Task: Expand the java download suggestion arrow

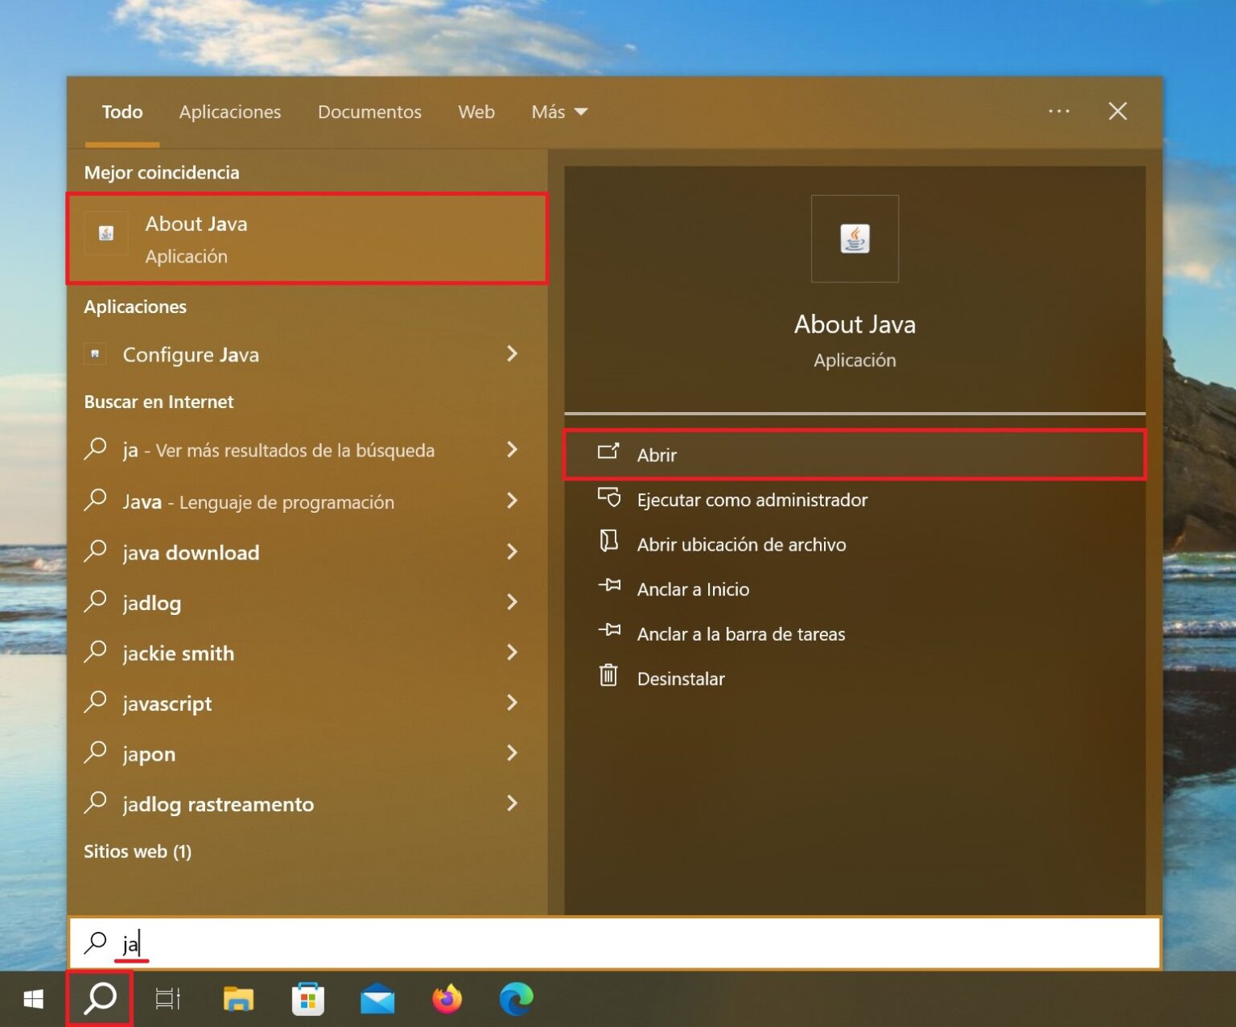Action: click(x=512, y=552)
